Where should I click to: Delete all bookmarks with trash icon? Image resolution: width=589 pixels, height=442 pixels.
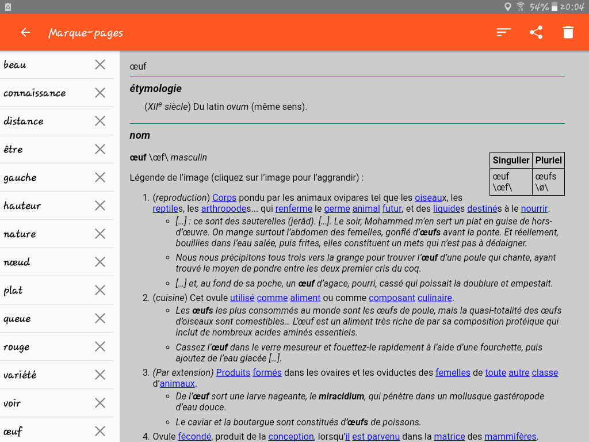[568, 32]
